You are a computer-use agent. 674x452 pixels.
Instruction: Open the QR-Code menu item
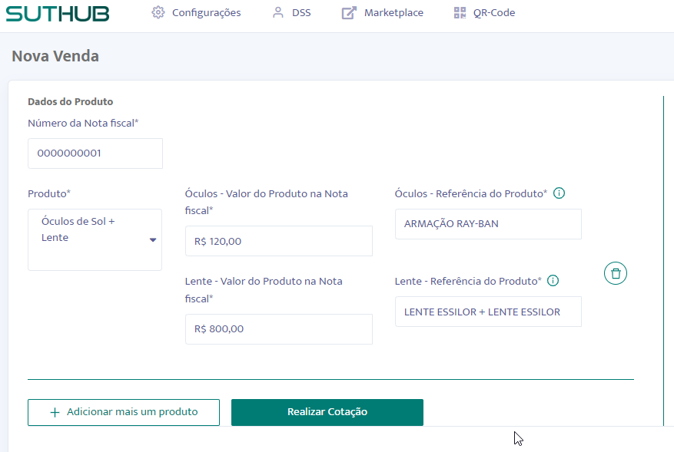(x=494, y=12)
